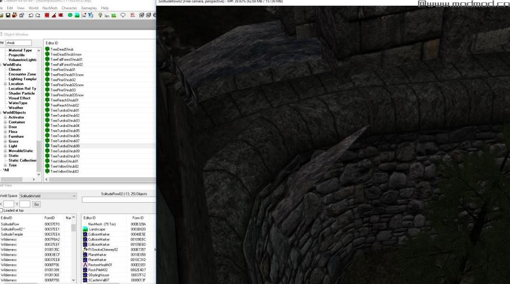This screenshot has height=284, width=510.
Task: Open the Help menu
Action: point(105,8)
